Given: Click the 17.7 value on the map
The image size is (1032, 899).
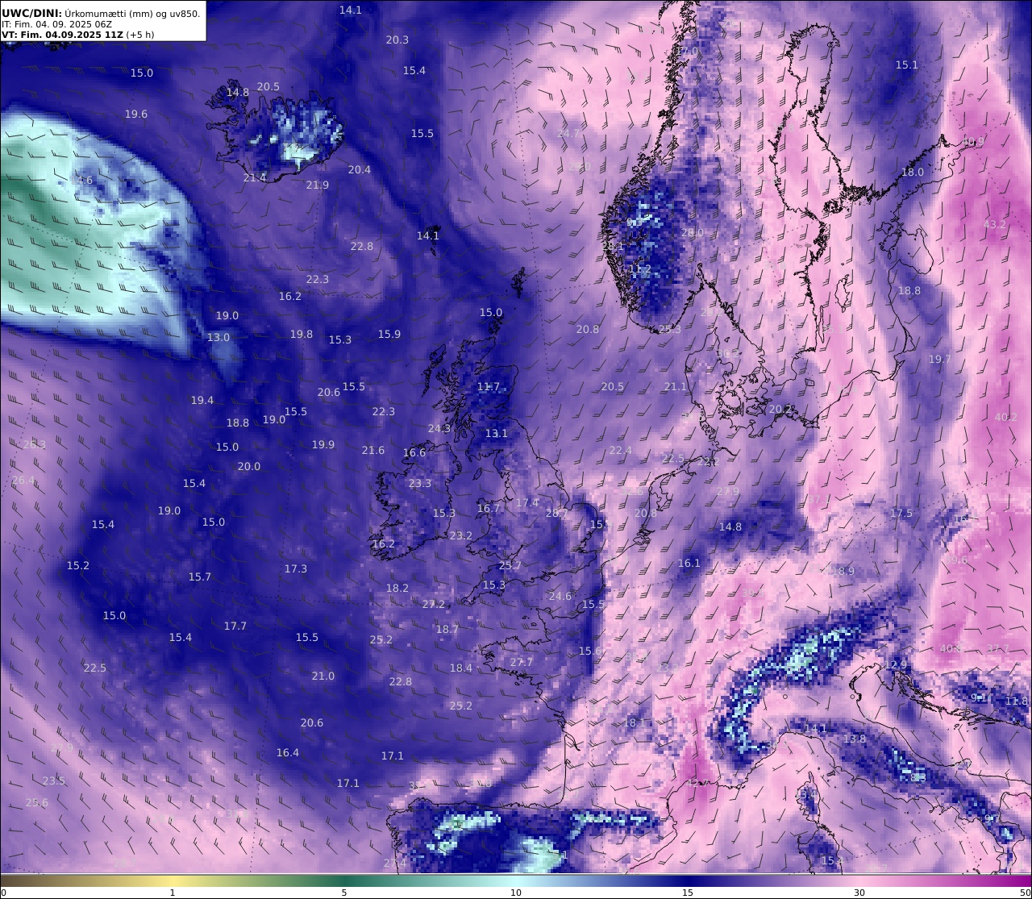Looking at the screenshot, I should click(235, 626).
